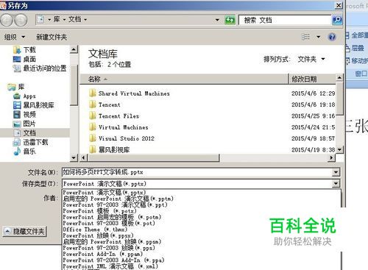Close the 另存为 dialog
The height and width of the screenshot is (270, 368).
tap(339, 5)
